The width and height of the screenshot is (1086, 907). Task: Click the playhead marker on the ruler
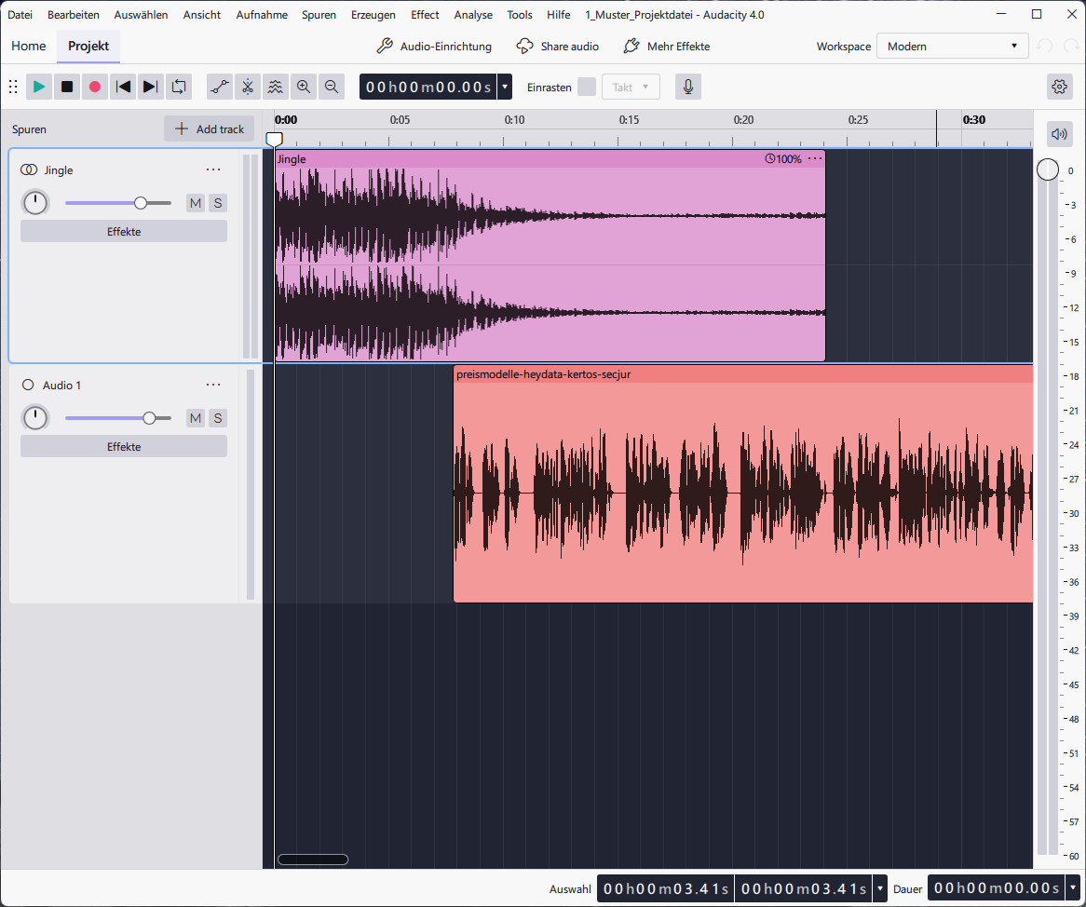[x=274, y=139]
